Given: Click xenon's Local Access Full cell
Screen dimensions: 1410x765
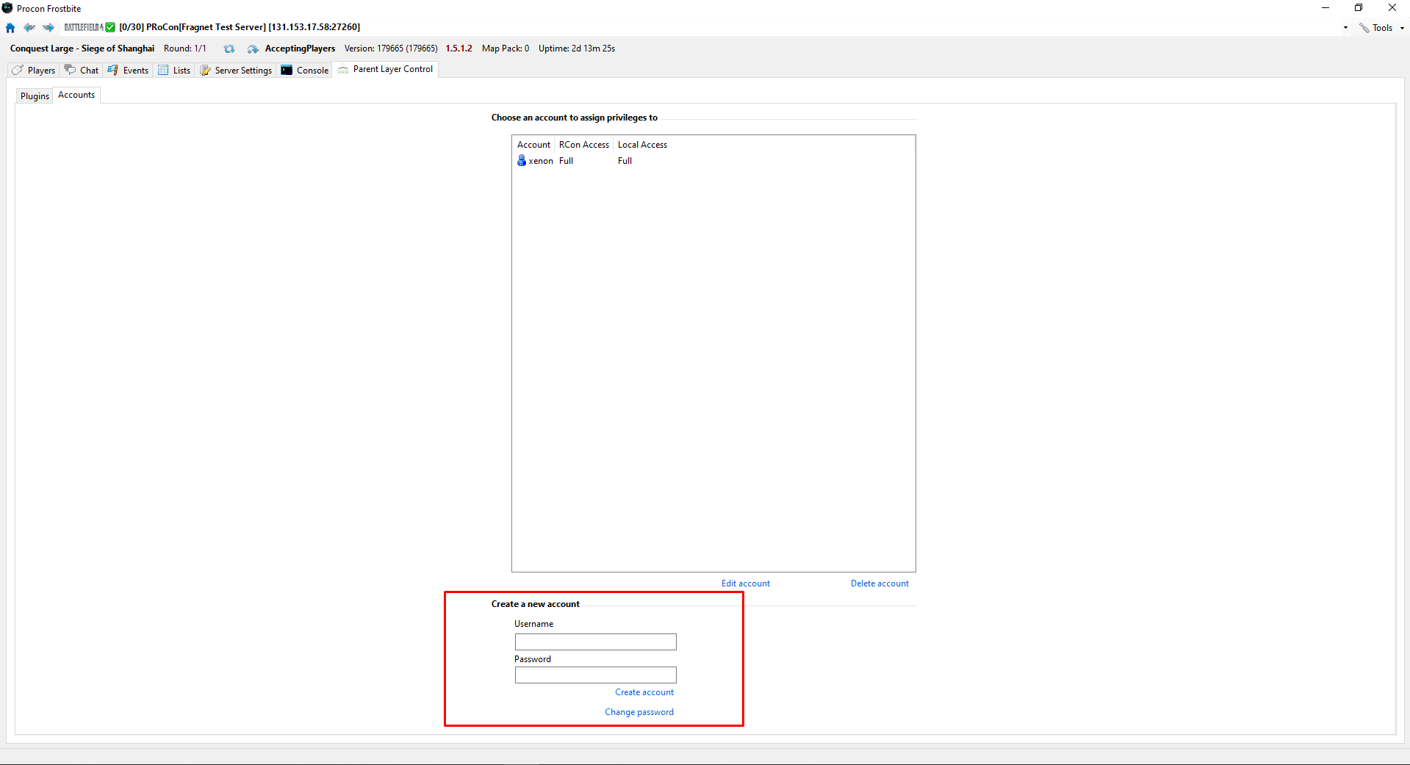Looking at the screenshot, I should click(625, 161).
